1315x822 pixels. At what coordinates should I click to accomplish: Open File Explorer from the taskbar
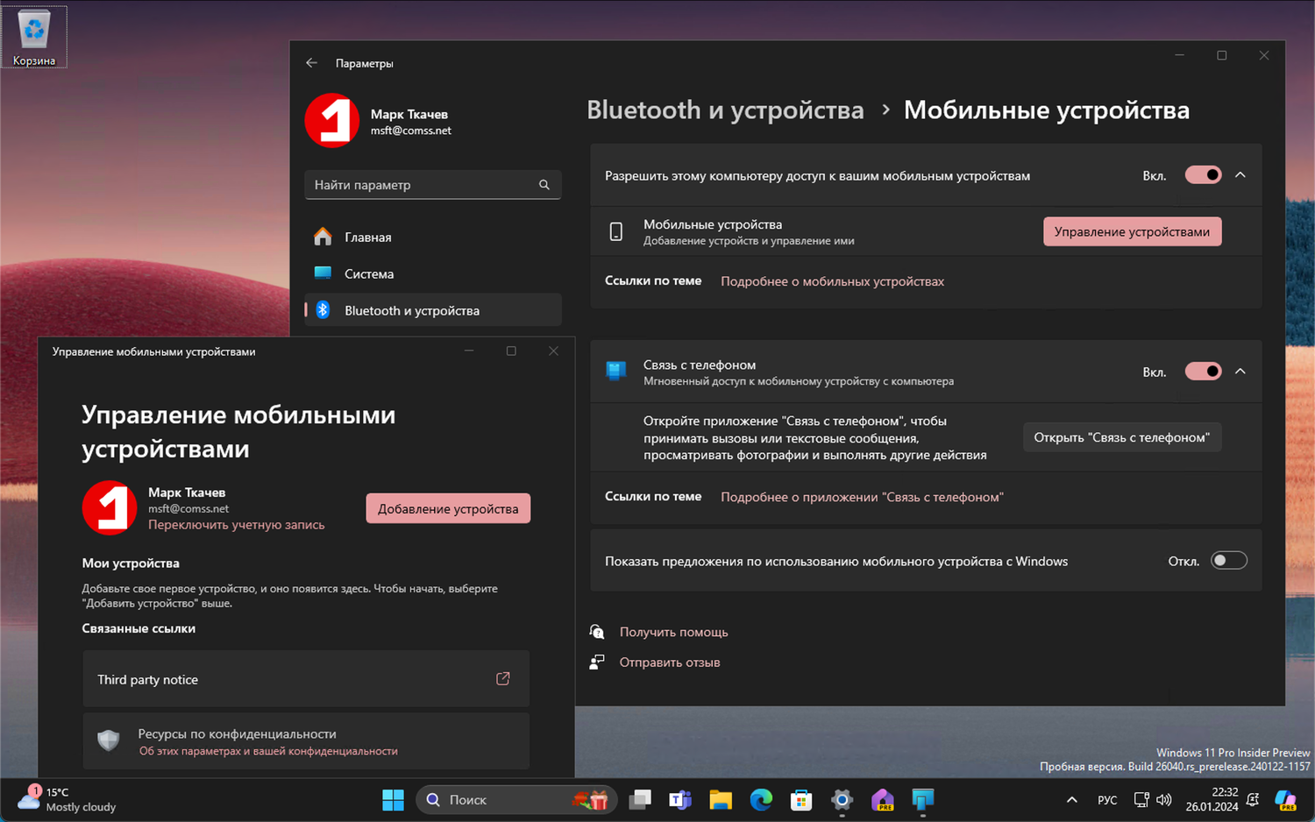(721, 799)
